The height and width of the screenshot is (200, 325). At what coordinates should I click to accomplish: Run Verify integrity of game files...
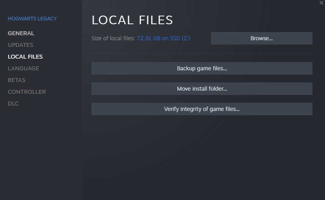click(x=202, y=109)
